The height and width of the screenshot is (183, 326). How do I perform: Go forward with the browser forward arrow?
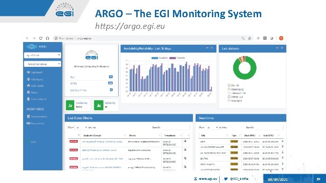[x=34, y=38]
